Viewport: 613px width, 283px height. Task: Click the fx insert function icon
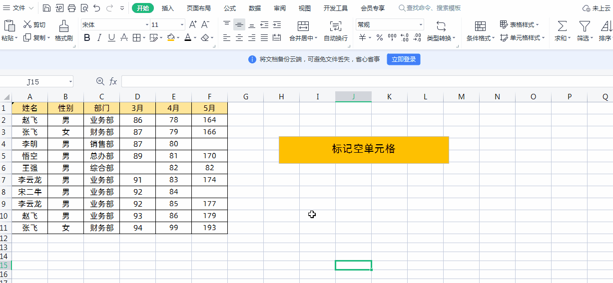tap(113, 81)
